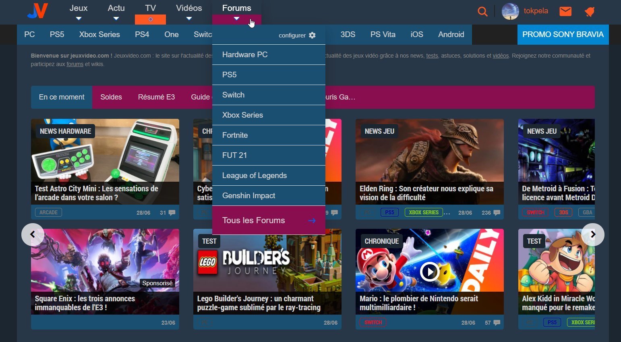Click the ARCADE tag
Image resolution: width=621 pixels, height=342 pixels.
point(49,212)
